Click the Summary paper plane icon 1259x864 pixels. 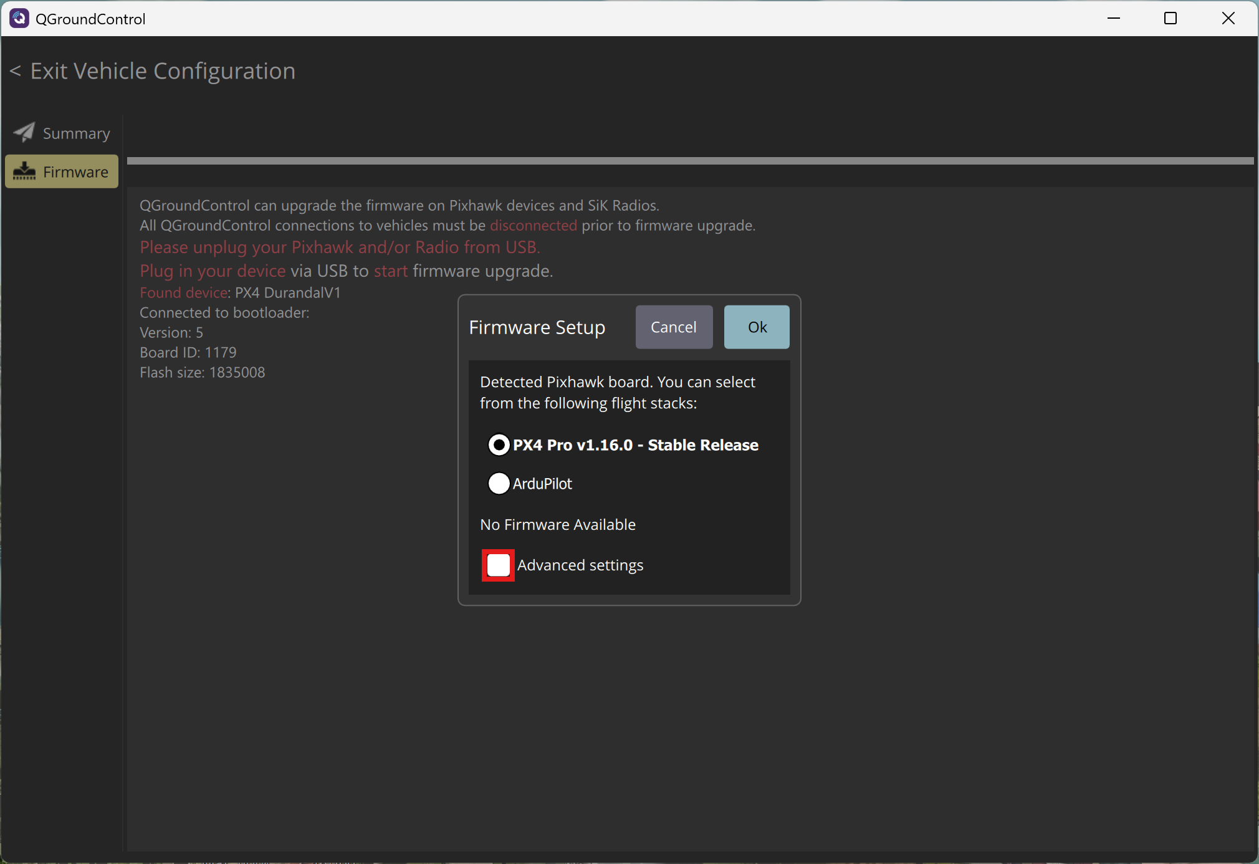point(24,132)
